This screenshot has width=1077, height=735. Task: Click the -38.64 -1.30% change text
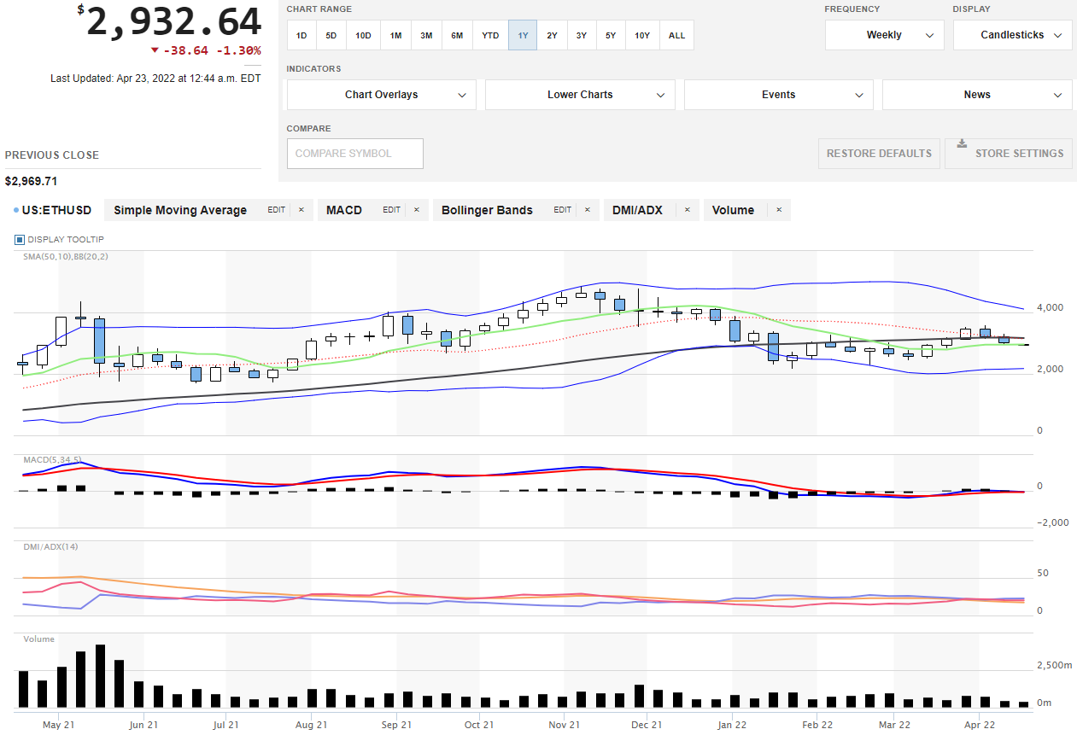coord(212,50)
